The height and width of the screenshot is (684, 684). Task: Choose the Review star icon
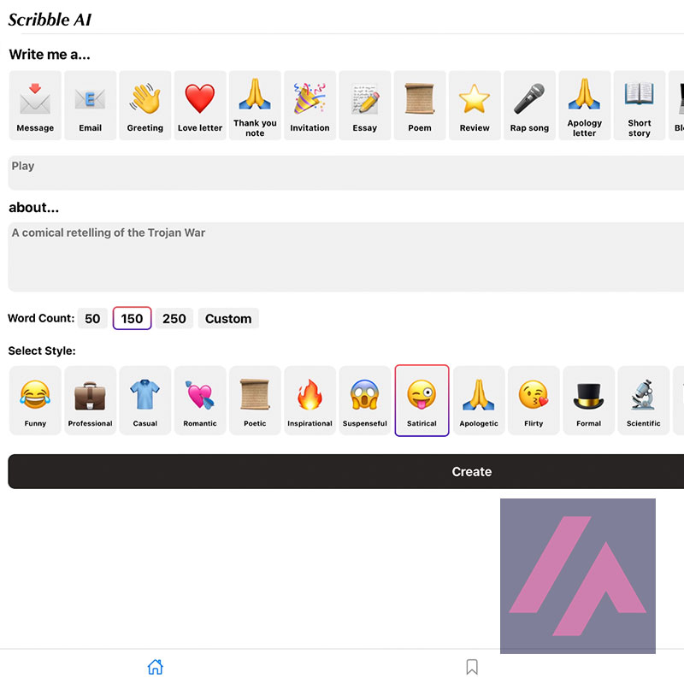click(475, 105)
